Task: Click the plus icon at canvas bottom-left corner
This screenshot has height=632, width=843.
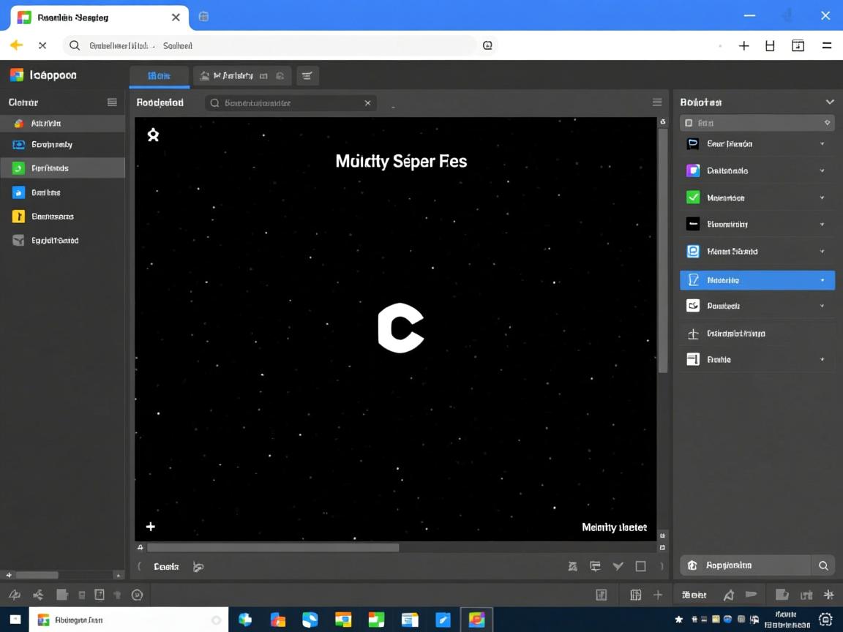Action: [151, 527]
